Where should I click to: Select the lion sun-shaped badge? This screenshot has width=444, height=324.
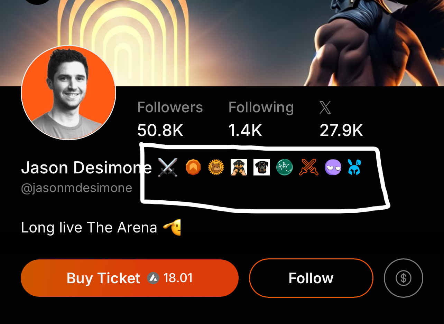pos(216,168)
